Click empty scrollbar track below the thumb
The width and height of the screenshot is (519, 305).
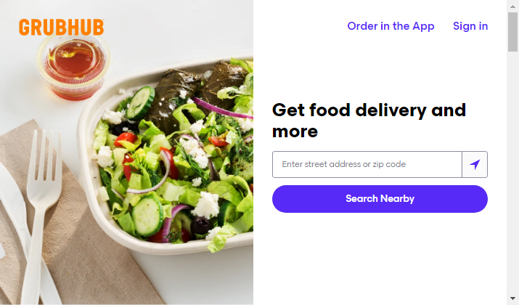pos(512,172)
